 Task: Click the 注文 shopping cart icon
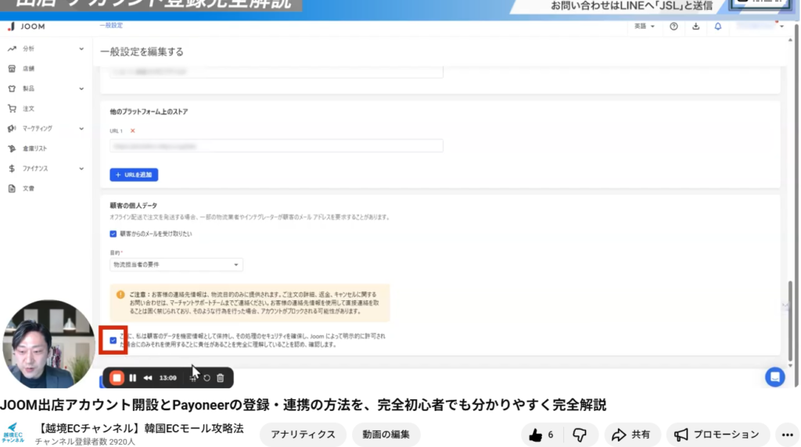click(12, 109)
